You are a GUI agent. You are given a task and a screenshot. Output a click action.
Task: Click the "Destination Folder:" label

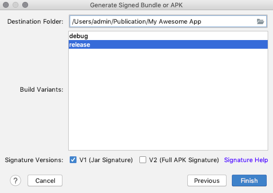(x=35, y=22)
